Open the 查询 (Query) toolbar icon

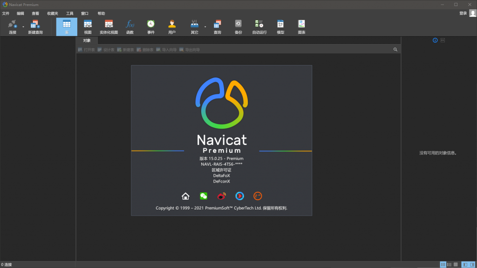coord(217,26)
